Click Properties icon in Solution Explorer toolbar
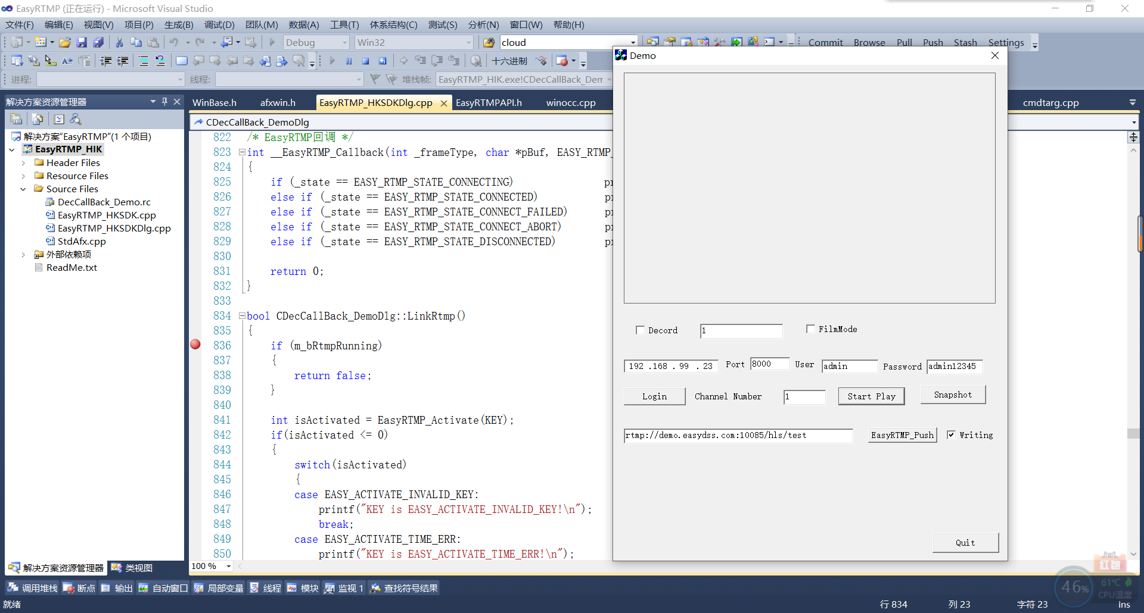The width and height of the screenshot is (1144, 613). [x=16, y=119]
